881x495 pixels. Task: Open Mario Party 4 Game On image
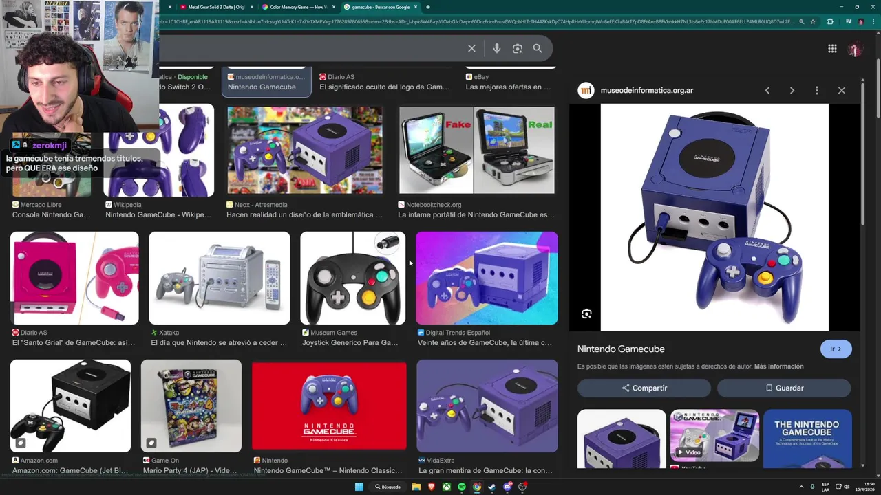point(191,406)
